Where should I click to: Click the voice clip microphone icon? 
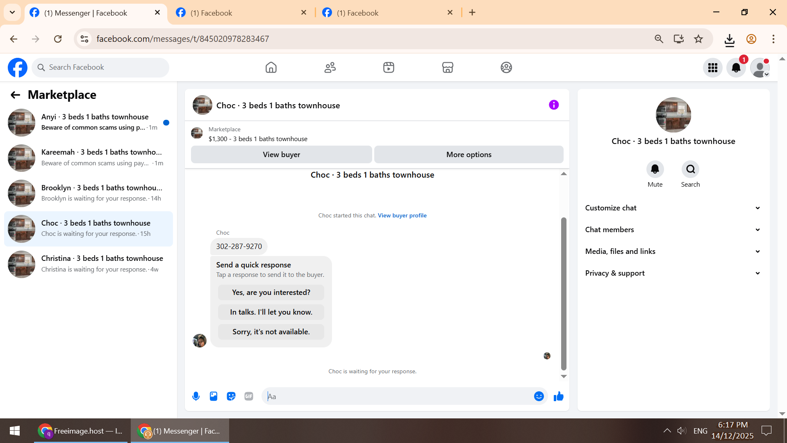pyautogui.click(x=196, y=396)
